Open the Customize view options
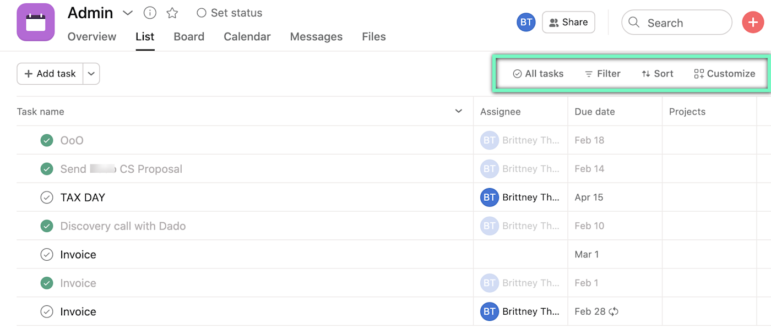The width and height of the screenshot is (771, 329). click(x=724, y=74)
